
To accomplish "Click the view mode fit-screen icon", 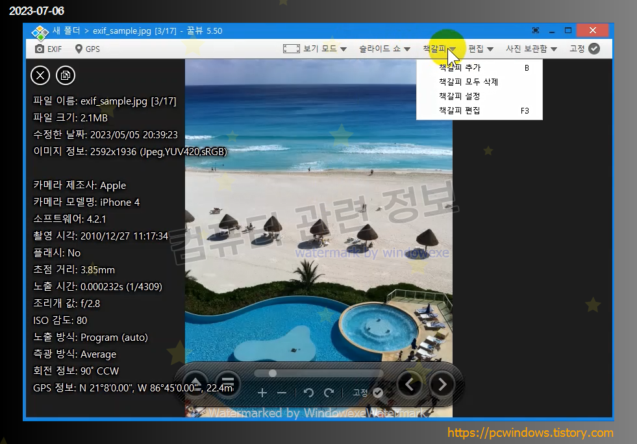I will [x=292, y=49].
